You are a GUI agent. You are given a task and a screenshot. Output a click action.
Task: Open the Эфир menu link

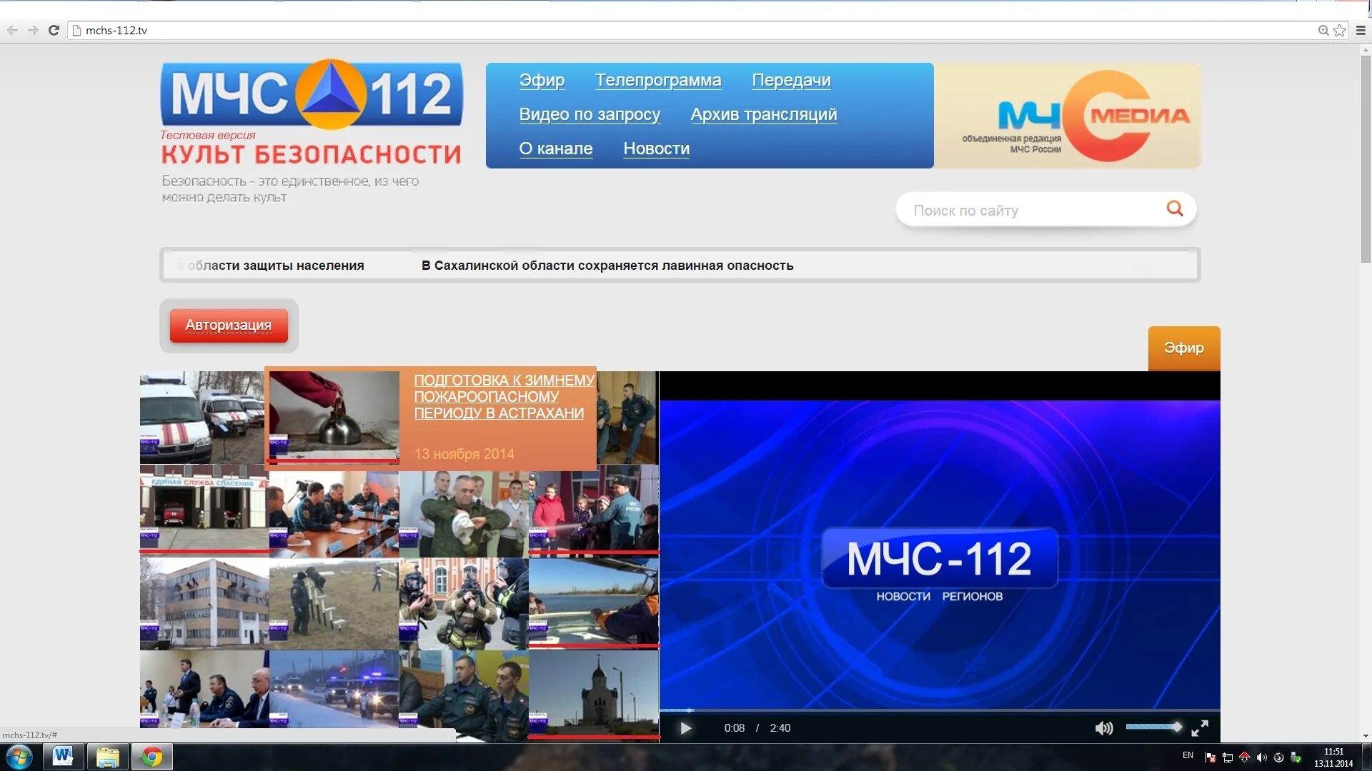542,80
